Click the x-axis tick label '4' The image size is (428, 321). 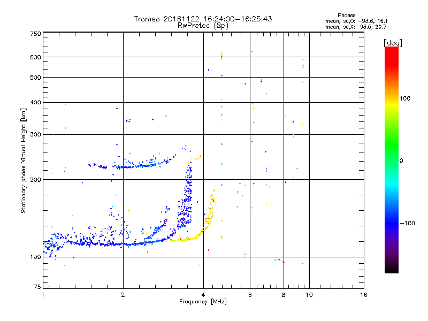click(203, 295)
